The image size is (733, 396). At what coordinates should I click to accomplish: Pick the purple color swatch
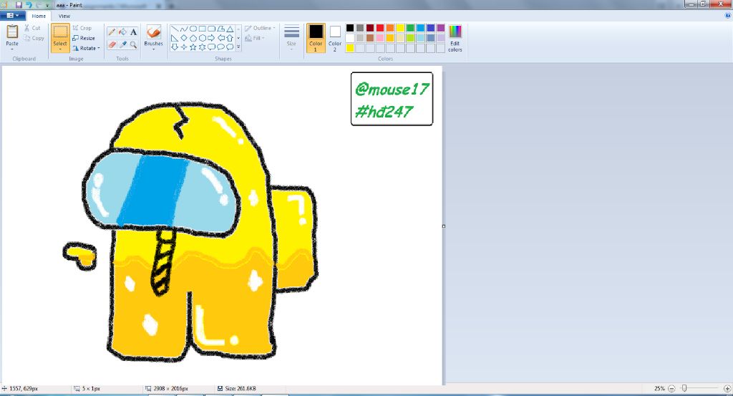click(x=441, y=28)
